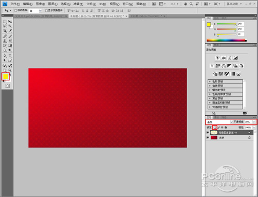Image resolution: width=258 pixels, height=197 pixels.
Task: Select the Hand tool in toolbox
Action: [5, 70]
